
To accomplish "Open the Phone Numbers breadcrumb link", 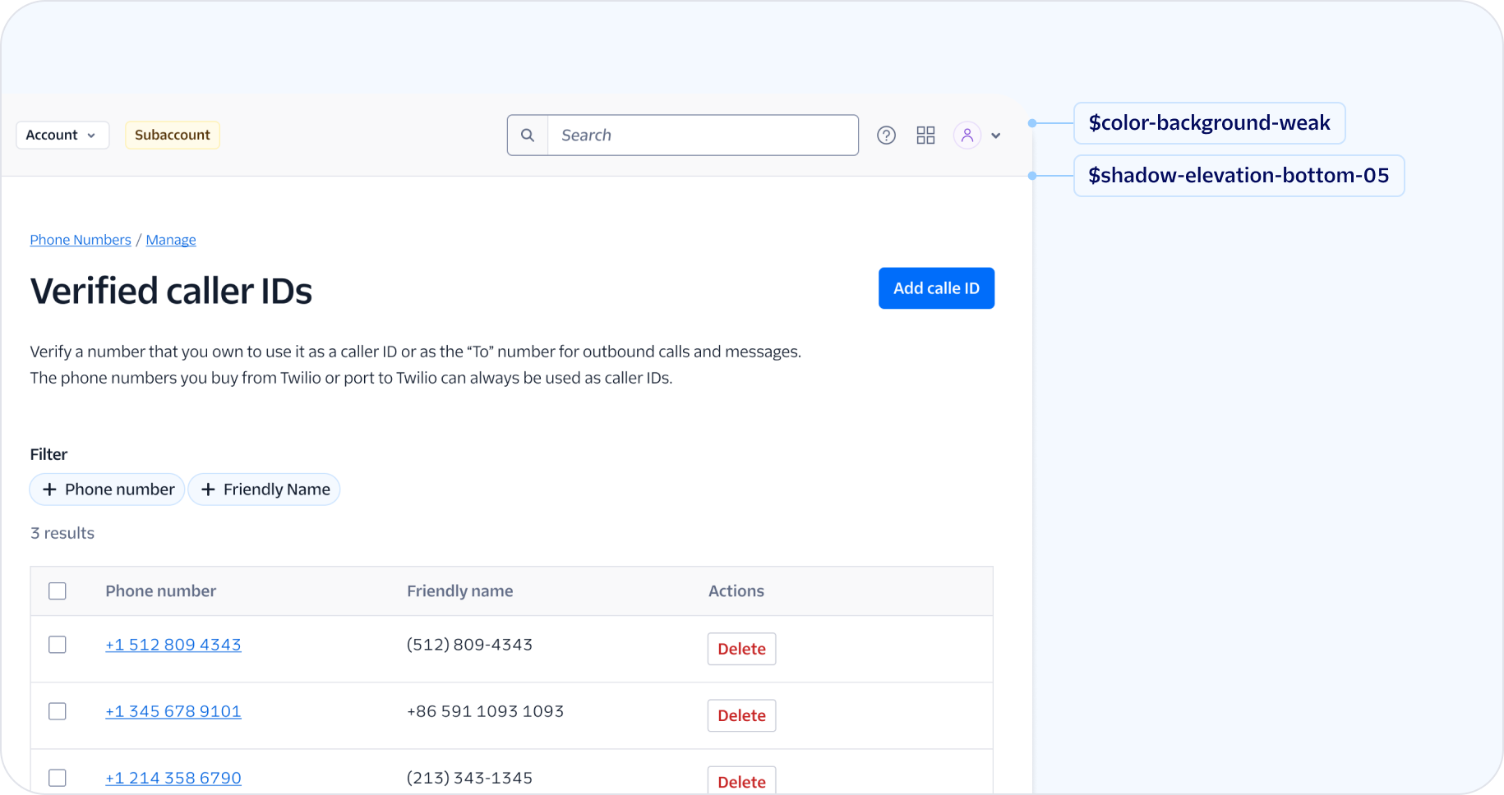I will 81,240.
